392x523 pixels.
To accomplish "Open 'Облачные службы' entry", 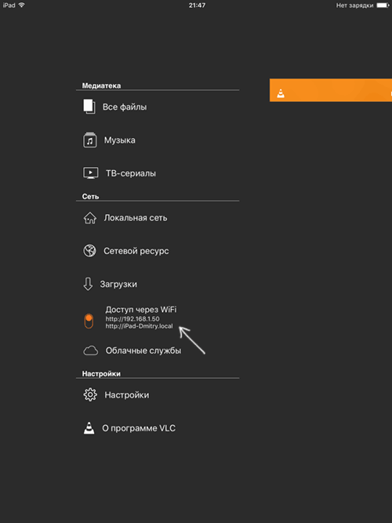I will click(143, 351).
